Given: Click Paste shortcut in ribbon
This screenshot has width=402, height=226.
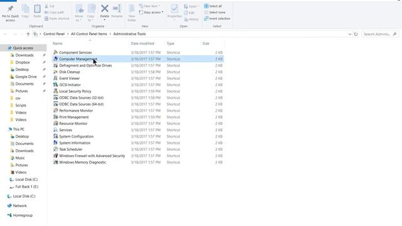Looking at the screenshot, I should click(x=57, y=18).
